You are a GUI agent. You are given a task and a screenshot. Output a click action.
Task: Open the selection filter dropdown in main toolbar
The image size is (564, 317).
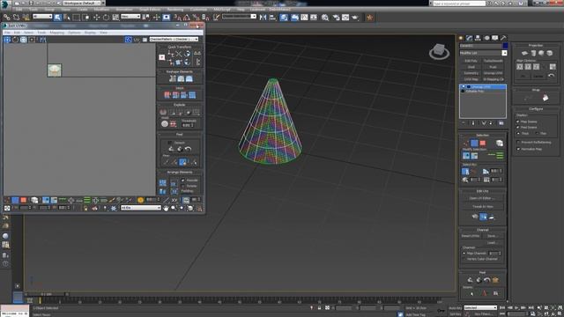click(42, 17)
